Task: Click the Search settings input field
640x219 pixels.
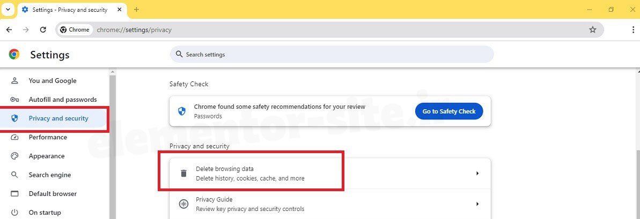Action: click(333, 55)
